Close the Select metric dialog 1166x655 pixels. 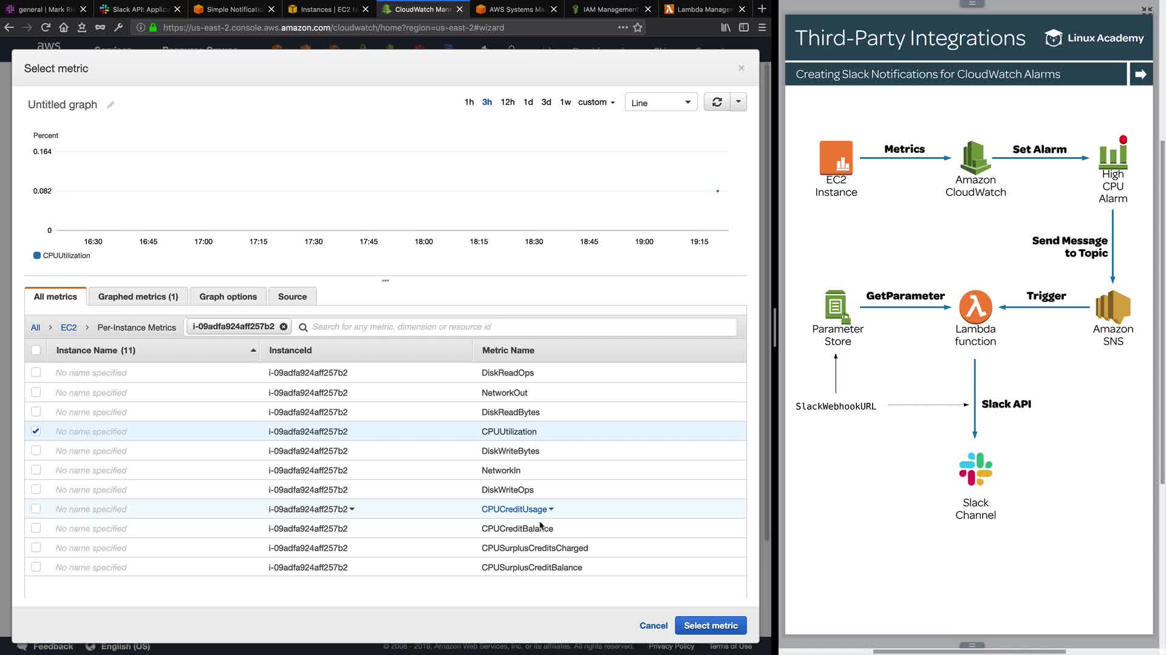[x=741, y=68]
